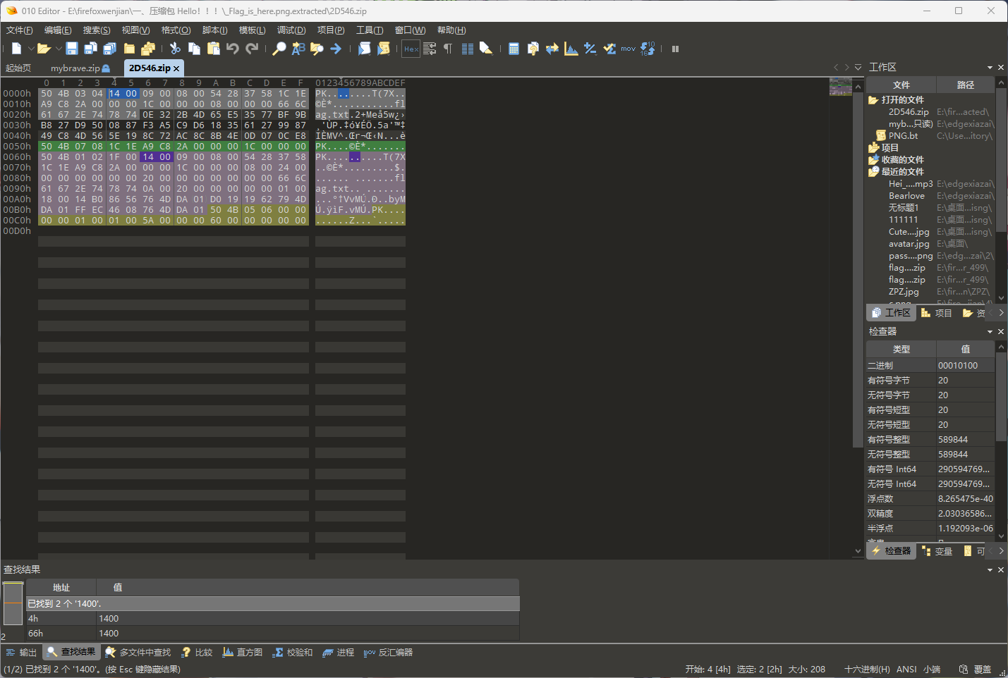The image size is (1008, 678).
Task: Click the pause icon in toolbar
Action: (675, 49)
